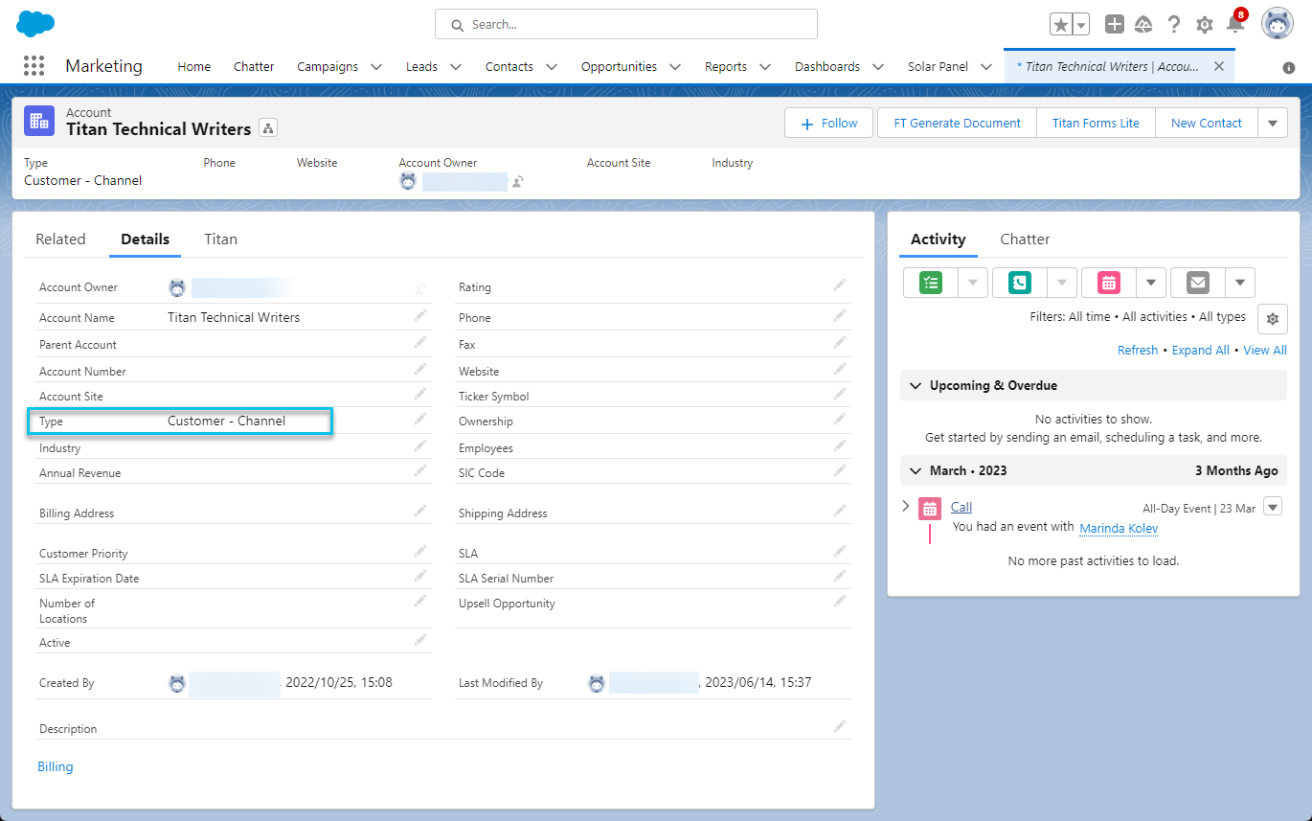Click the Refresh link
1312x821 pixels.
(1138, 351)
